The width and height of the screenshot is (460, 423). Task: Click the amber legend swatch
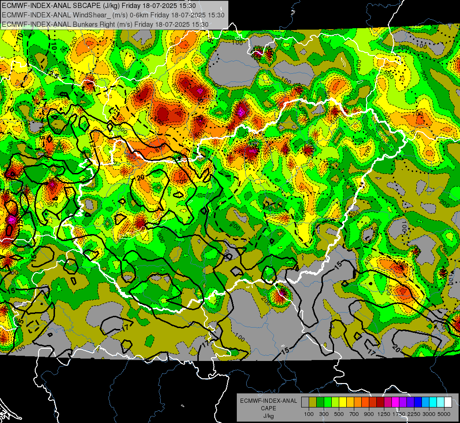350,402
